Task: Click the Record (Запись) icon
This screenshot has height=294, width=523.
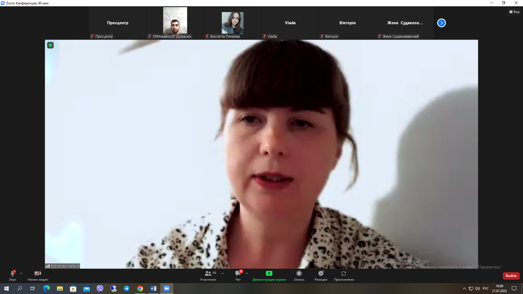Action: click(x=299, y=273)
